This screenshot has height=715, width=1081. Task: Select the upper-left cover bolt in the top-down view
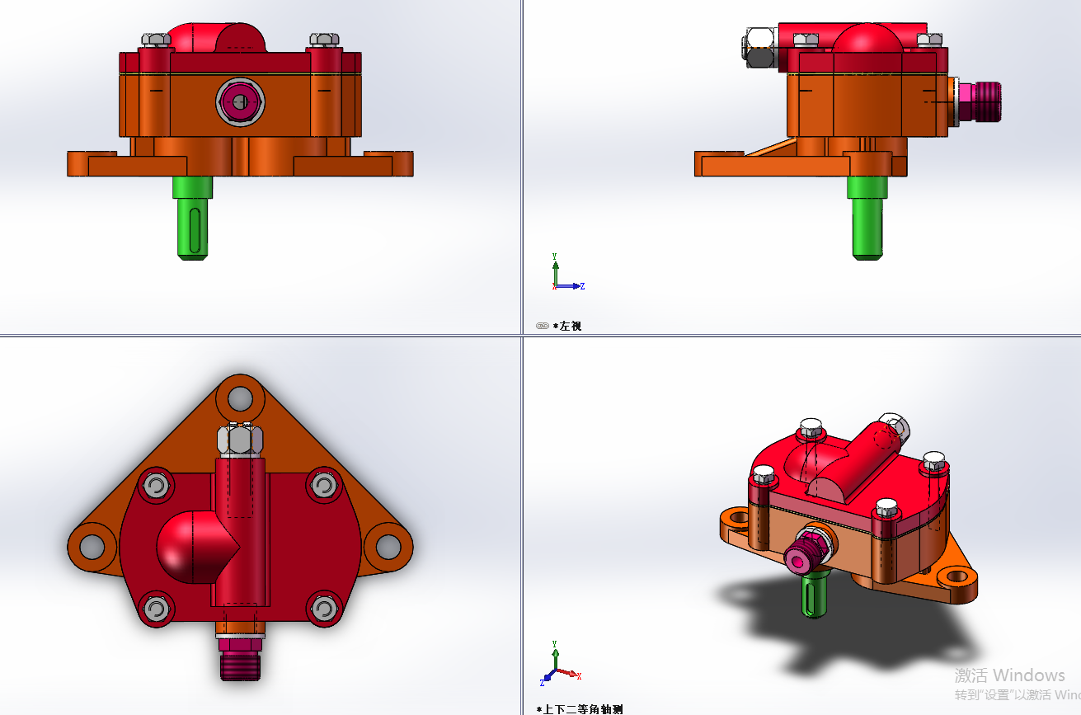[156, 486]
